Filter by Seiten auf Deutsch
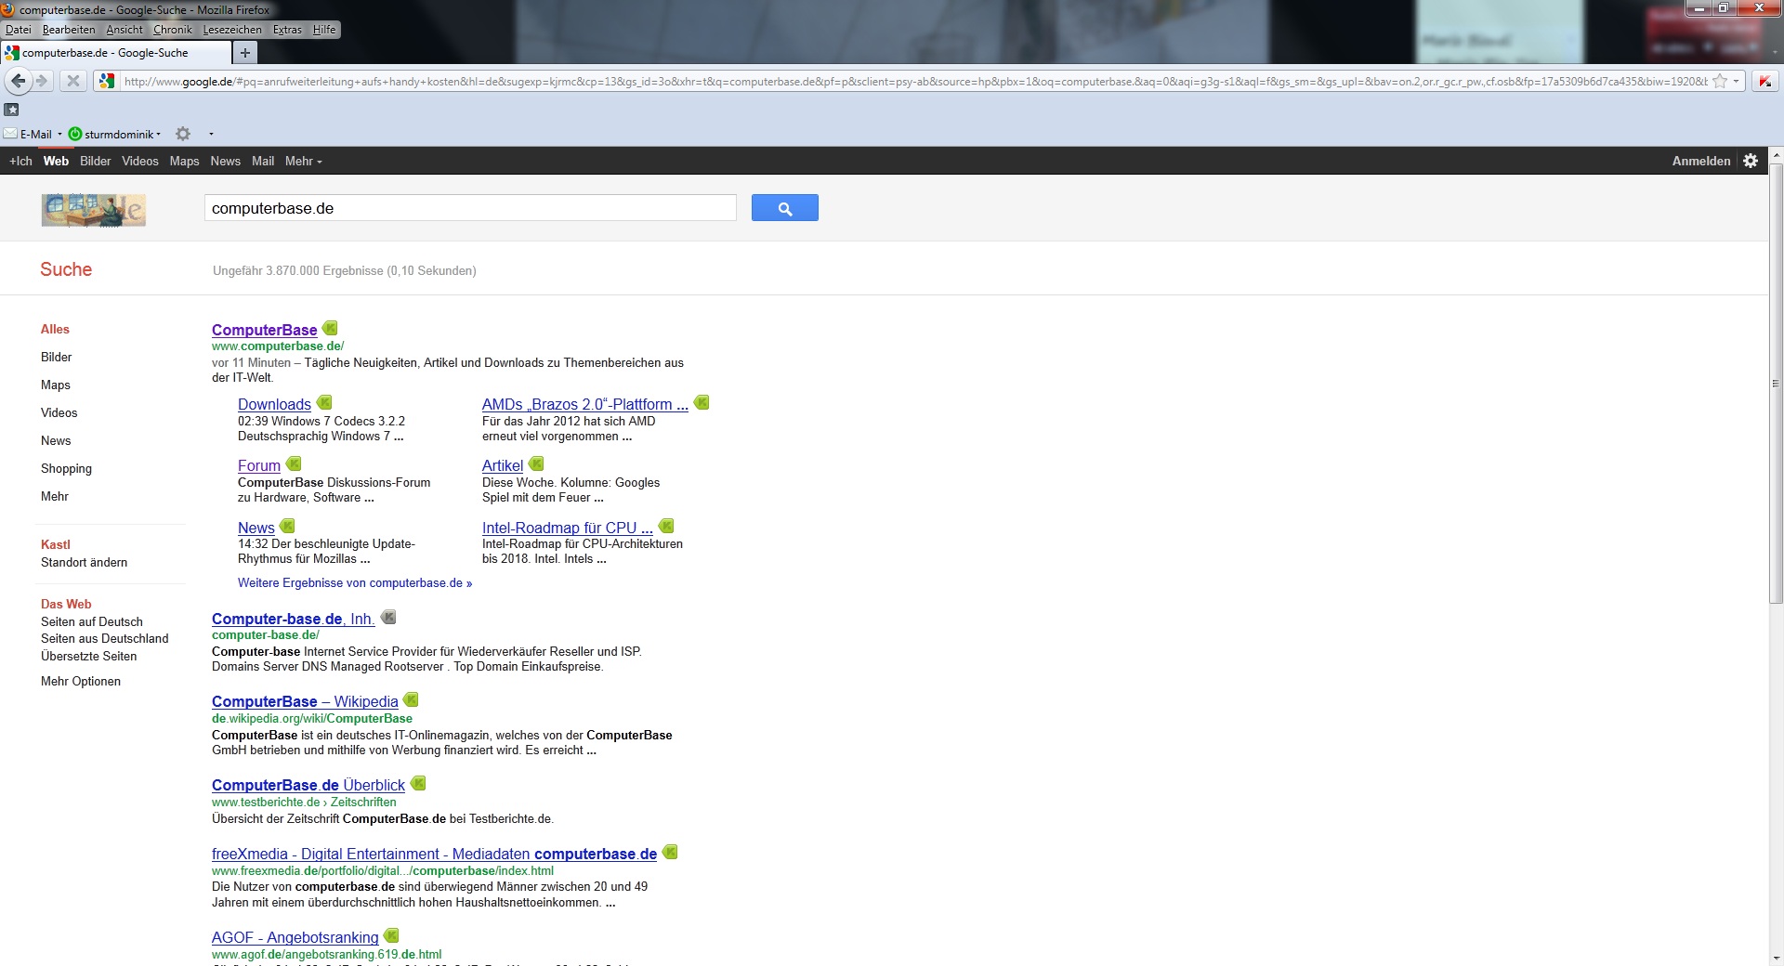1784x966 pixels. [x=92, y=621]
